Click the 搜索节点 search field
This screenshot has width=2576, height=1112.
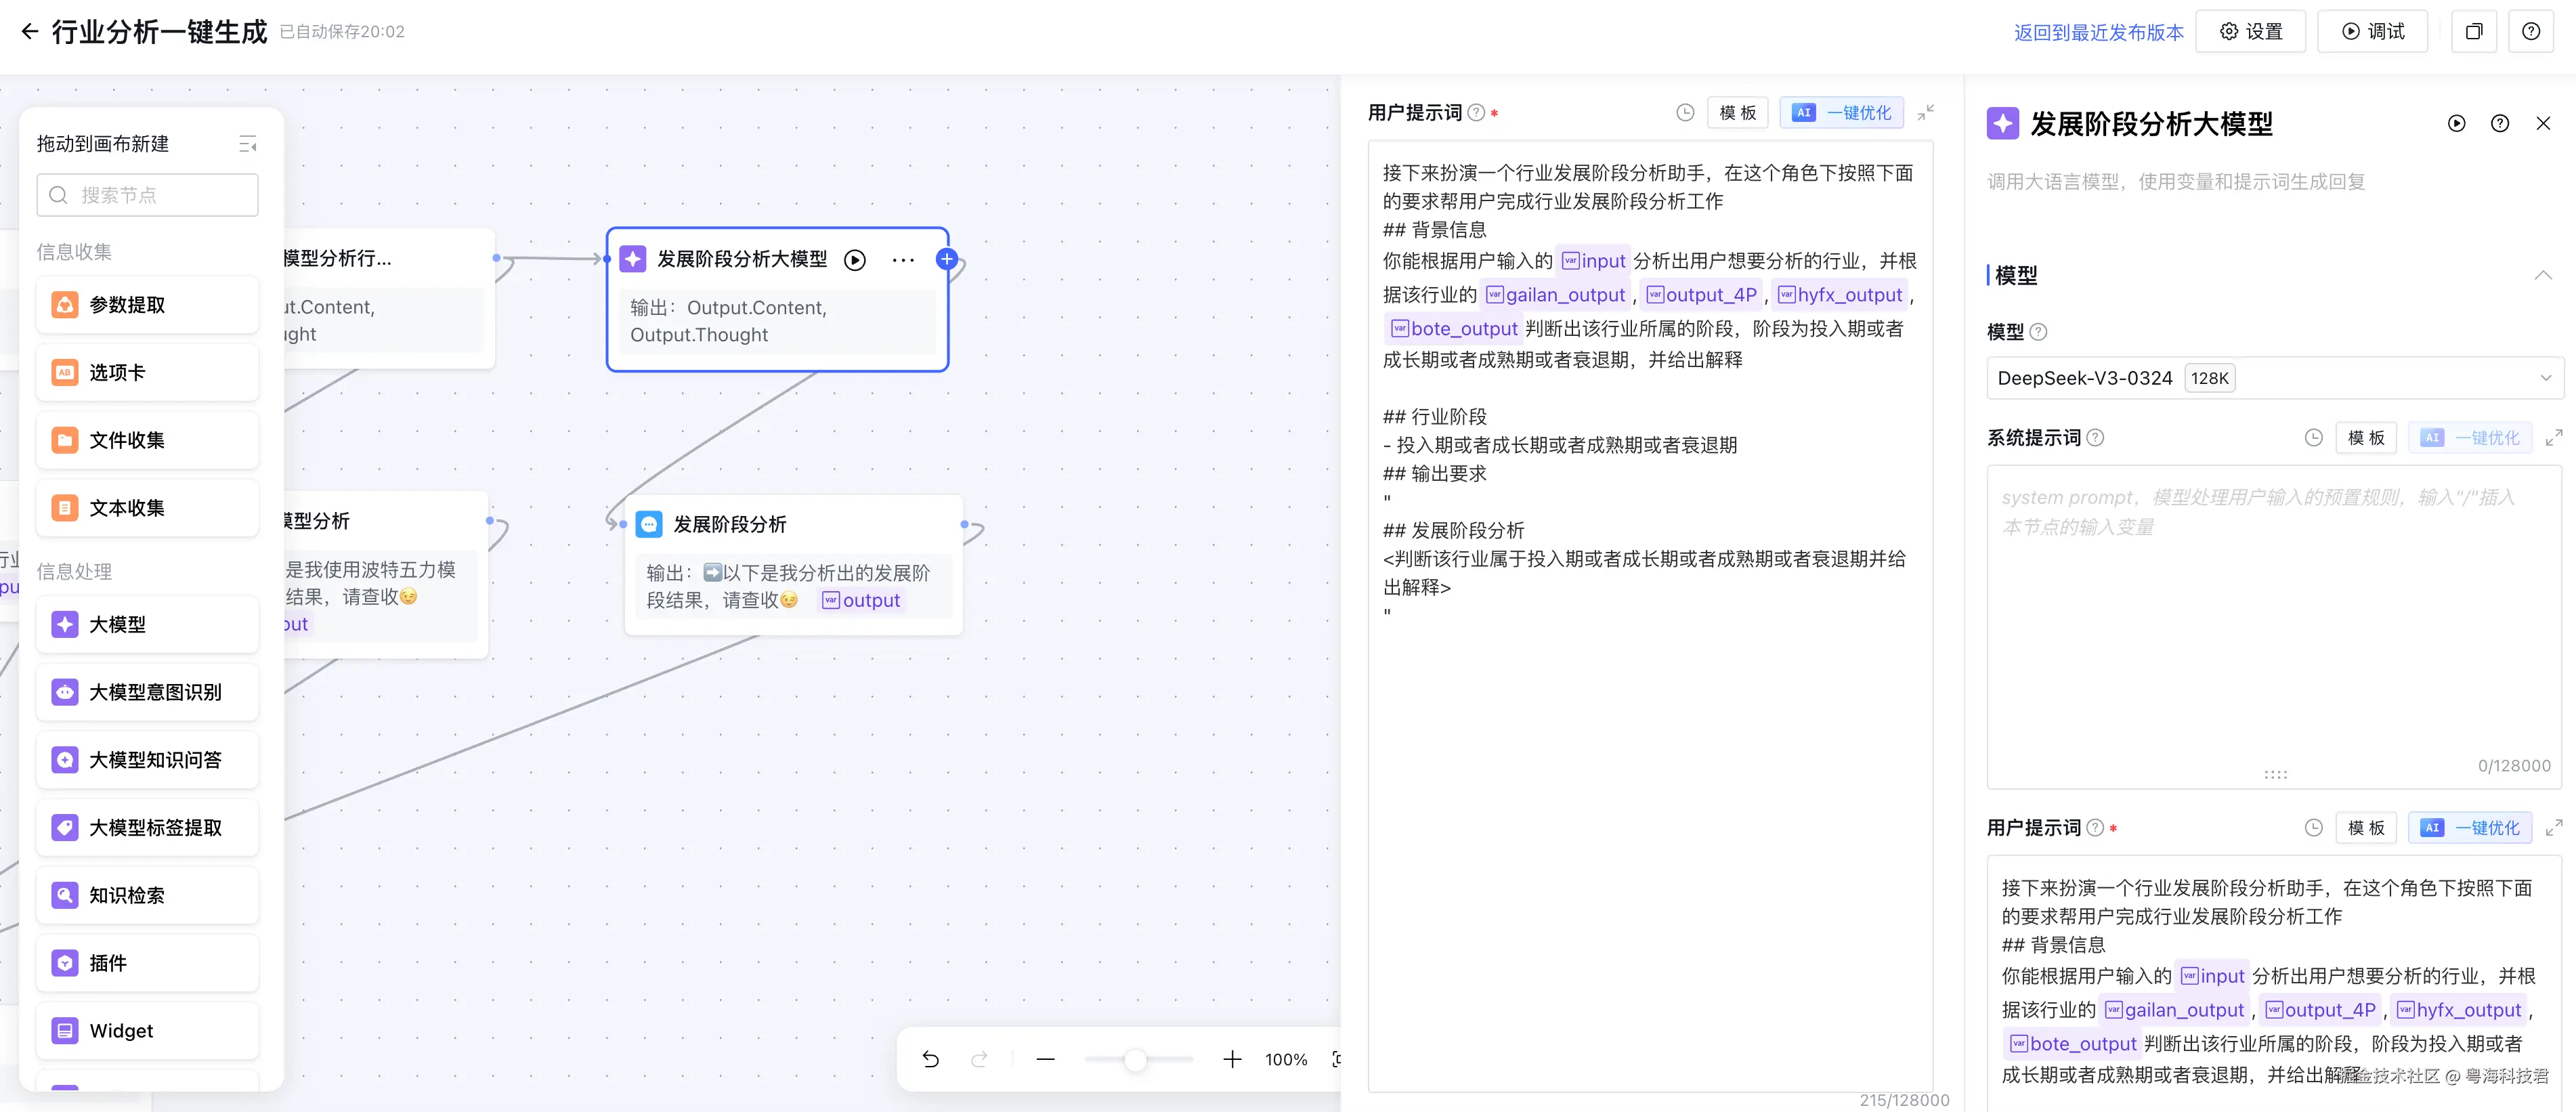(x=148, y=195)
